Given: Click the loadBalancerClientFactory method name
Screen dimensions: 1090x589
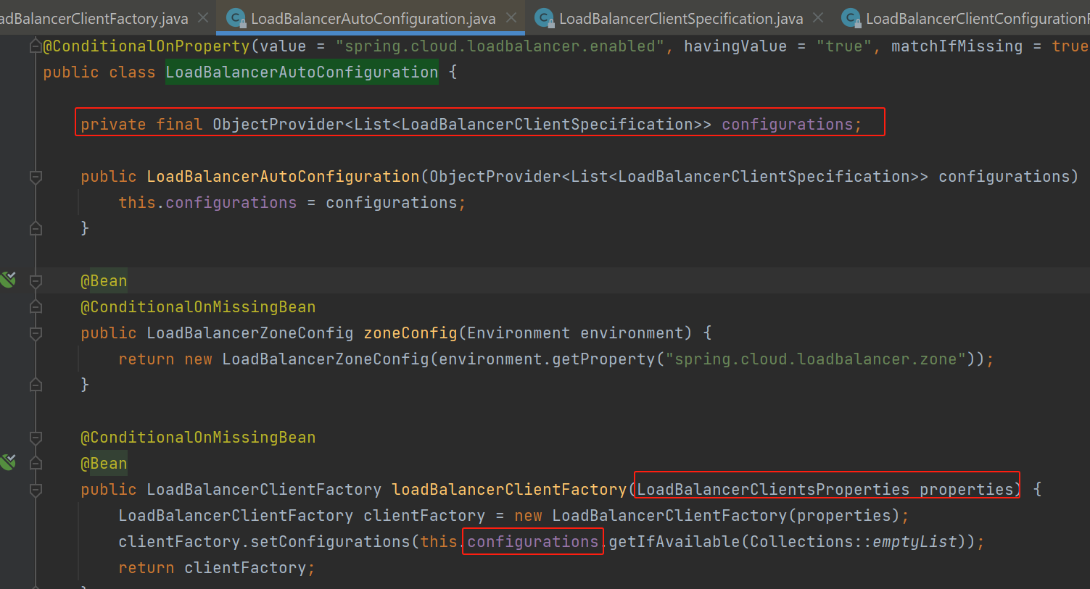Looking at the screenshot, I should click(x=509, y=490).
